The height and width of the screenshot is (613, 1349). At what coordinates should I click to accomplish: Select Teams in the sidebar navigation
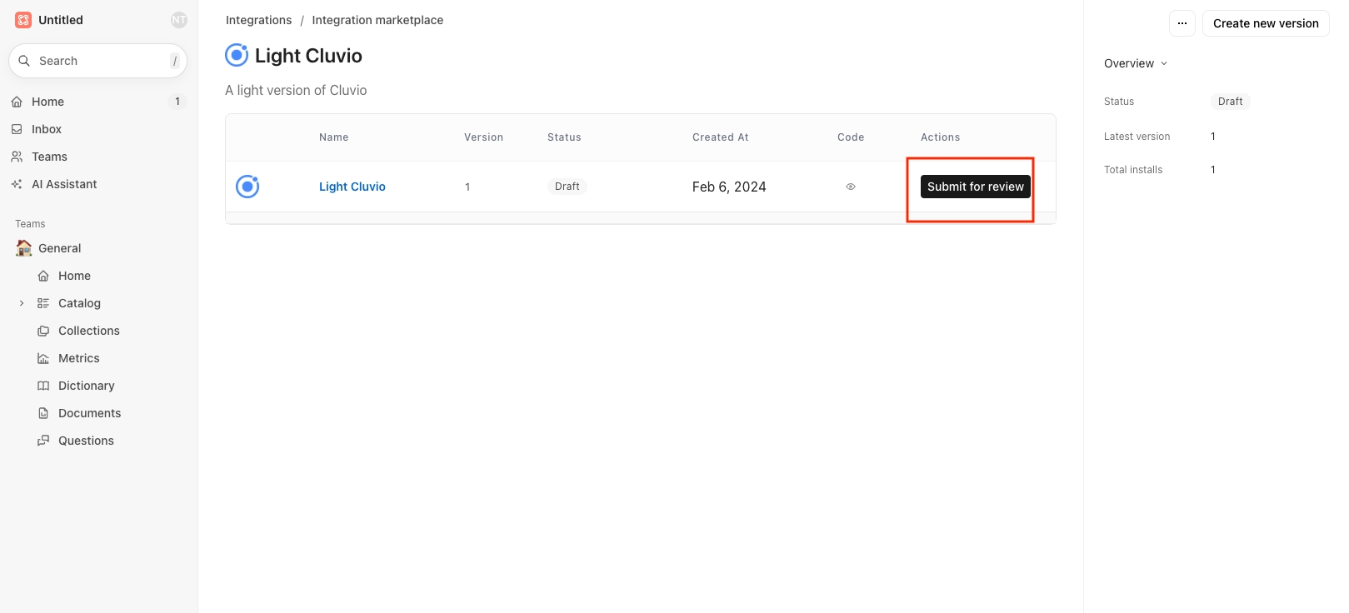coord(49,157)
